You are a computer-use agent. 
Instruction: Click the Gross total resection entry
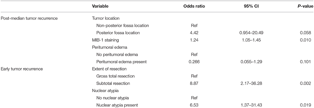point(115,76)
